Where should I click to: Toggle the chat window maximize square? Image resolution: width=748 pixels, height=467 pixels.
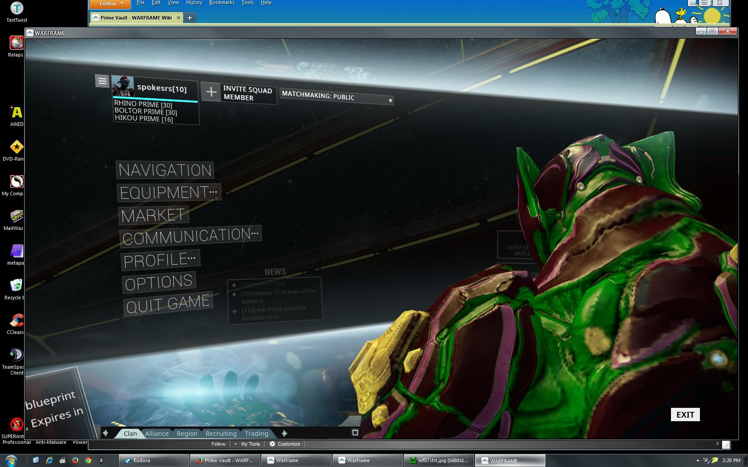355,432
